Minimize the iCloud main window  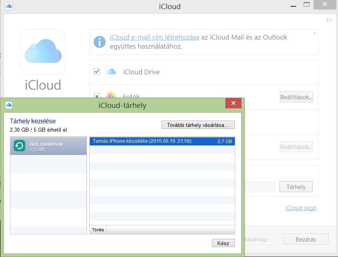tap(293, 6)
